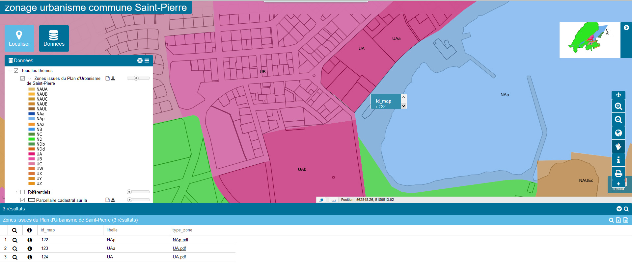632x263 pixels.
Task: Select the UZ legend entry
Action: (39, 183)
